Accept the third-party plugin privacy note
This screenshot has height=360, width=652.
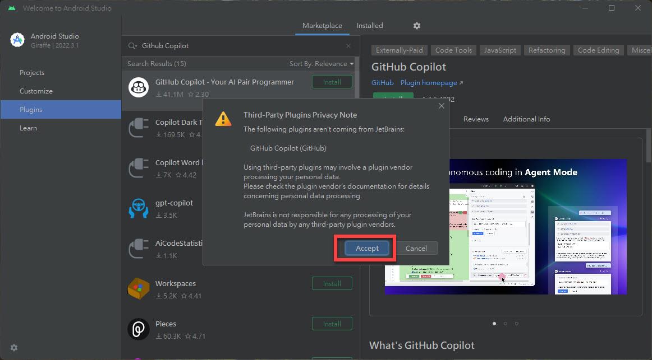pos(367,248)
